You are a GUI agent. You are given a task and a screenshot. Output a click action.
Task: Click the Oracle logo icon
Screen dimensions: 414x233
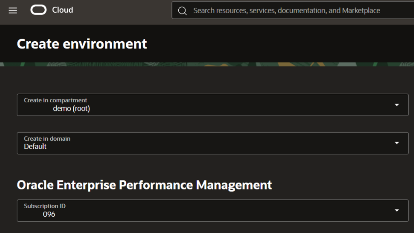tap(38, 10)
